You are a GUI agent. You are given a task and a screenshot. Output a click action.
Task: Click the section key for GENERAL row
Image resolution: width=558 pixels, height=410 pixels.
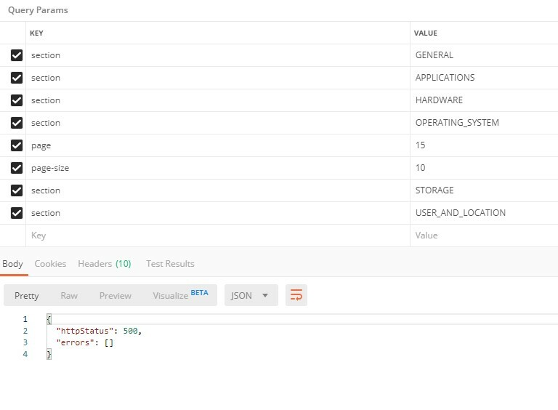coord(218,55)
